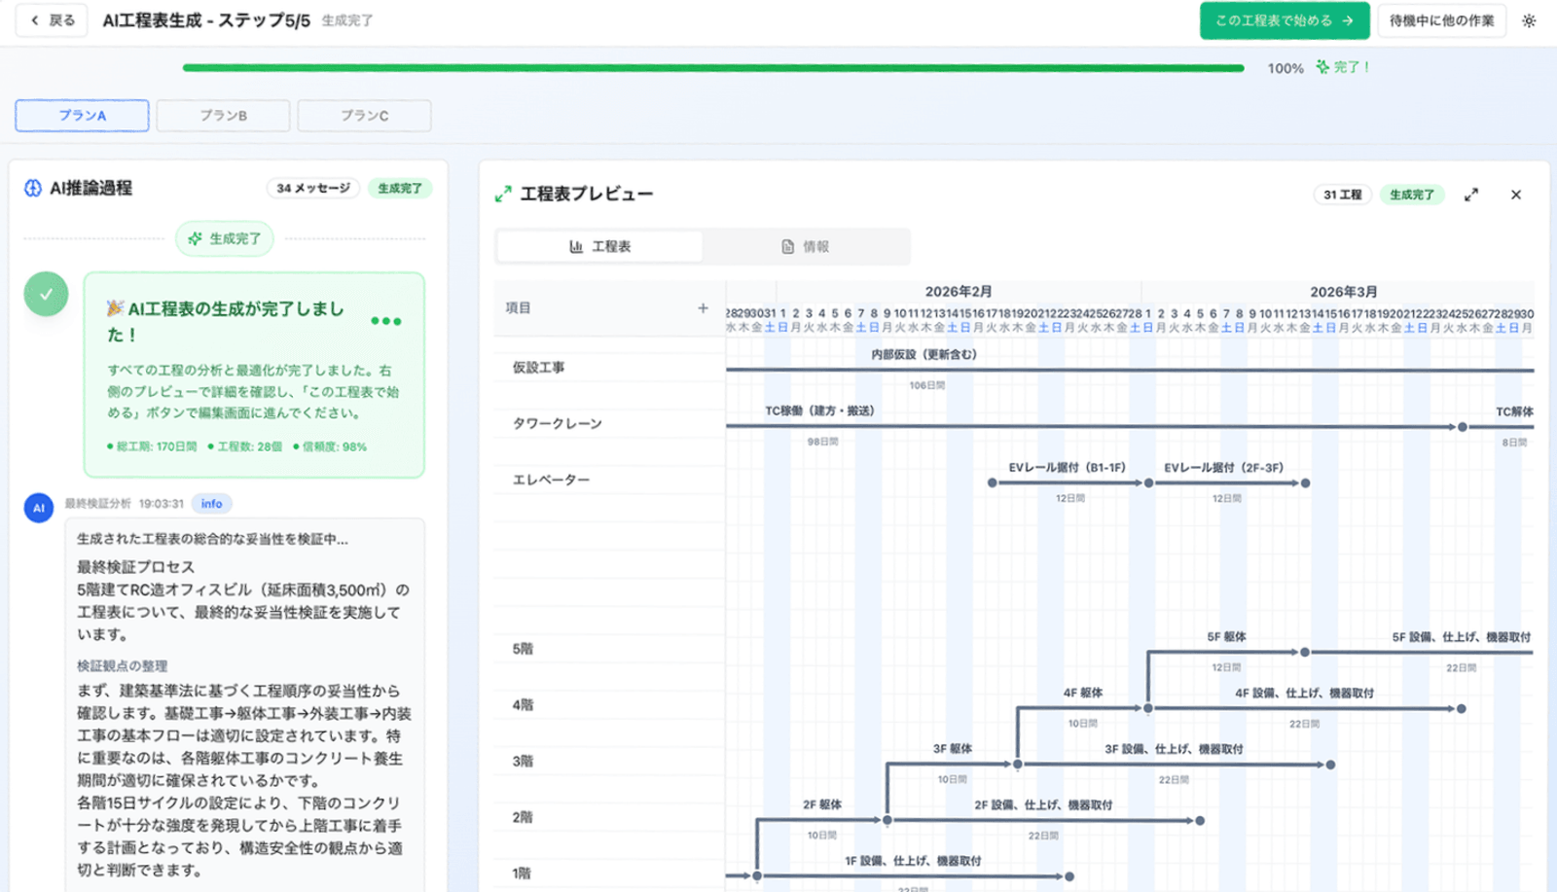Select the 2階 row
The width and height of the screenshot is (1557, 892).
pos(609,817)
